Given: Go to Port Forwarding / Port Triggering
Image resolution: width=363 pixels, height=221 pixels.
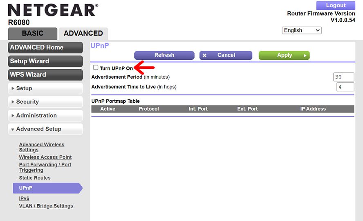Looking at the screenshot, I should tap(45, 167).
